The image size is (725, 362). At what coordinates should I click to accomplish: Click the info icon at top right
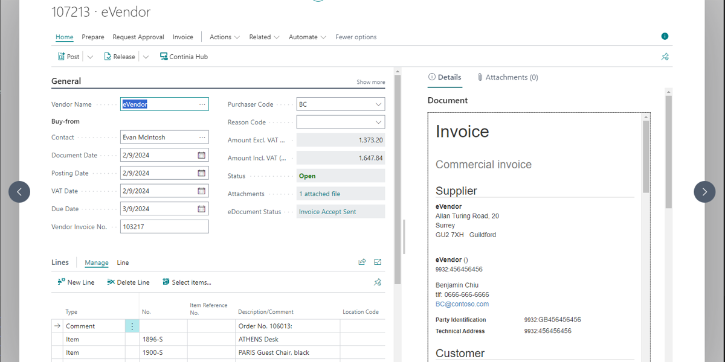pyautogui.click(x=665, y=37)
